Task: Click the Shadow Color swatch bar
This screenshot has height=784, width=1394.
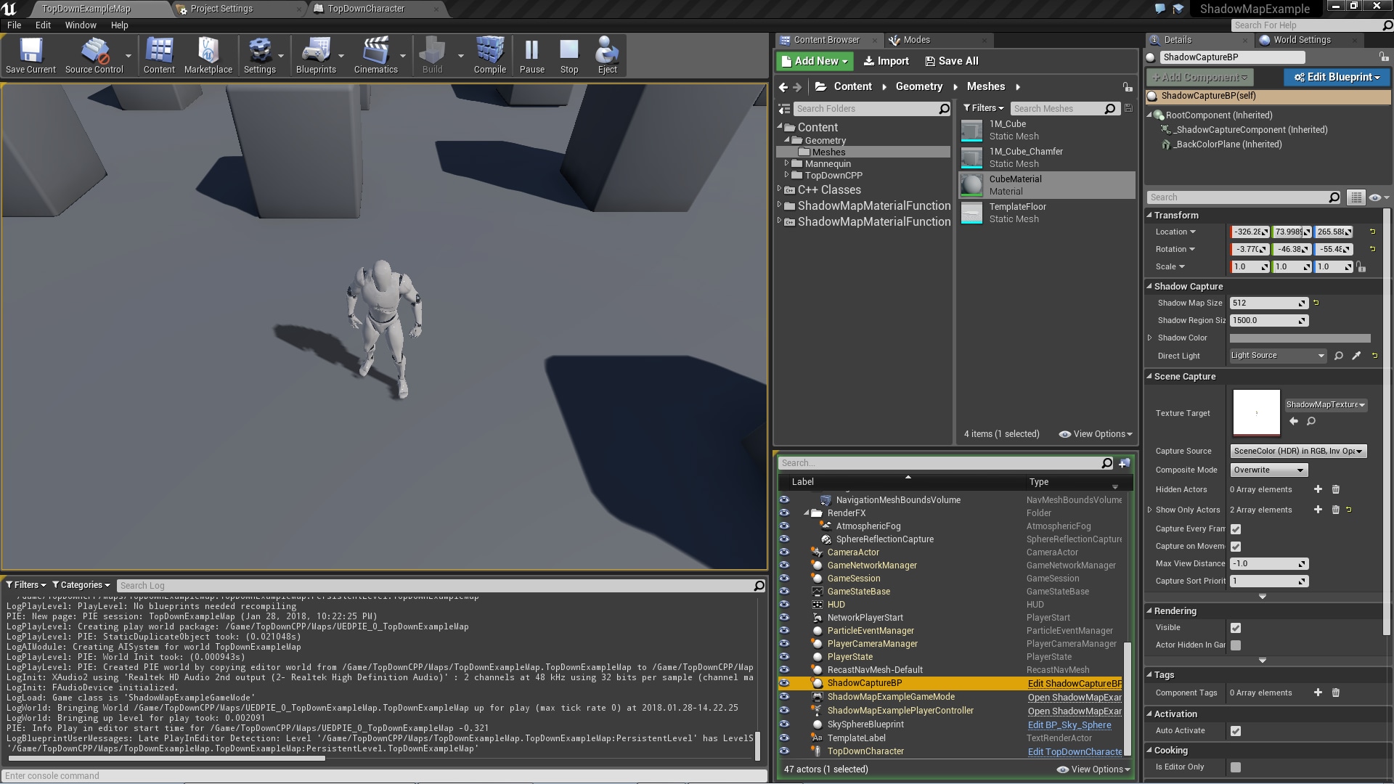Action: tap(1300, 338)
